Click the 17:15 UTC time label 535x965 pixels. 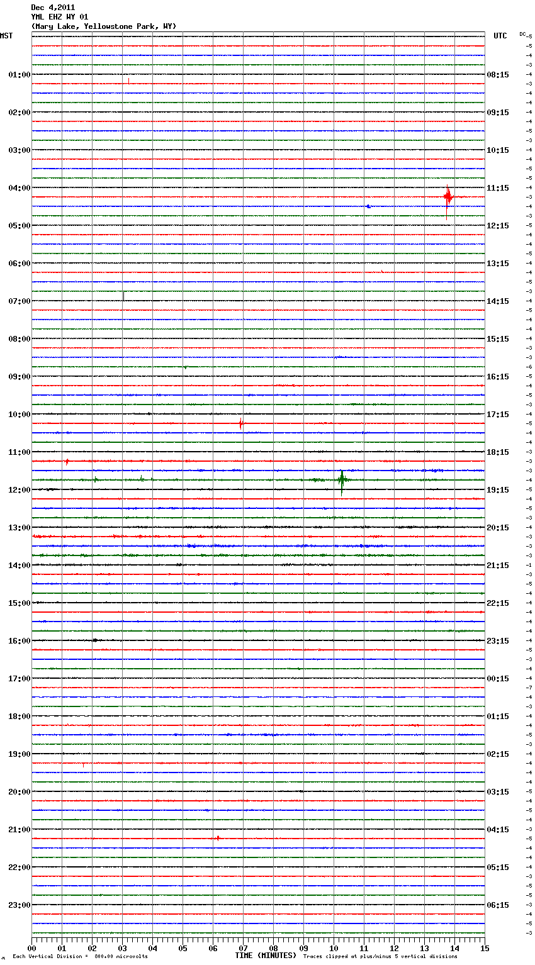498,415
